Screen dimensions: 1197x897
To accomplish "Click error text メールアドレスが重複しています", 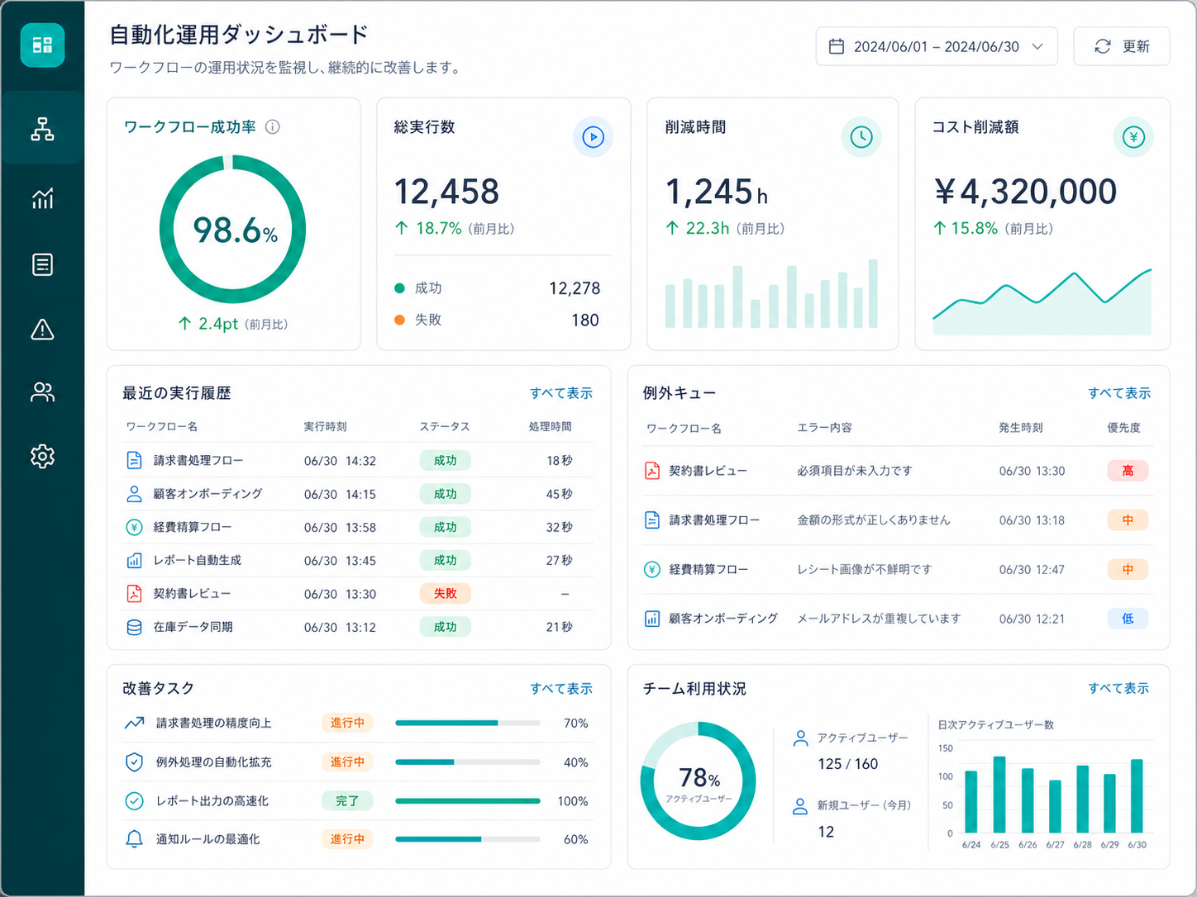I will pyautogui.click(x=879, y=619).
